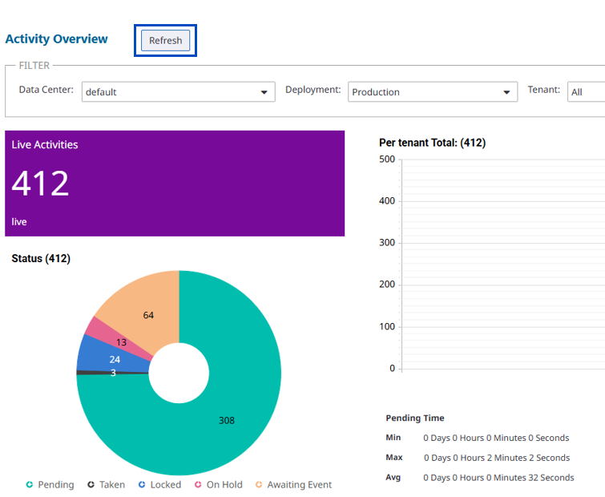The image size is (605, 497).
Task: Click the Per tenant Total chart title
Action: tap(432, 143)
